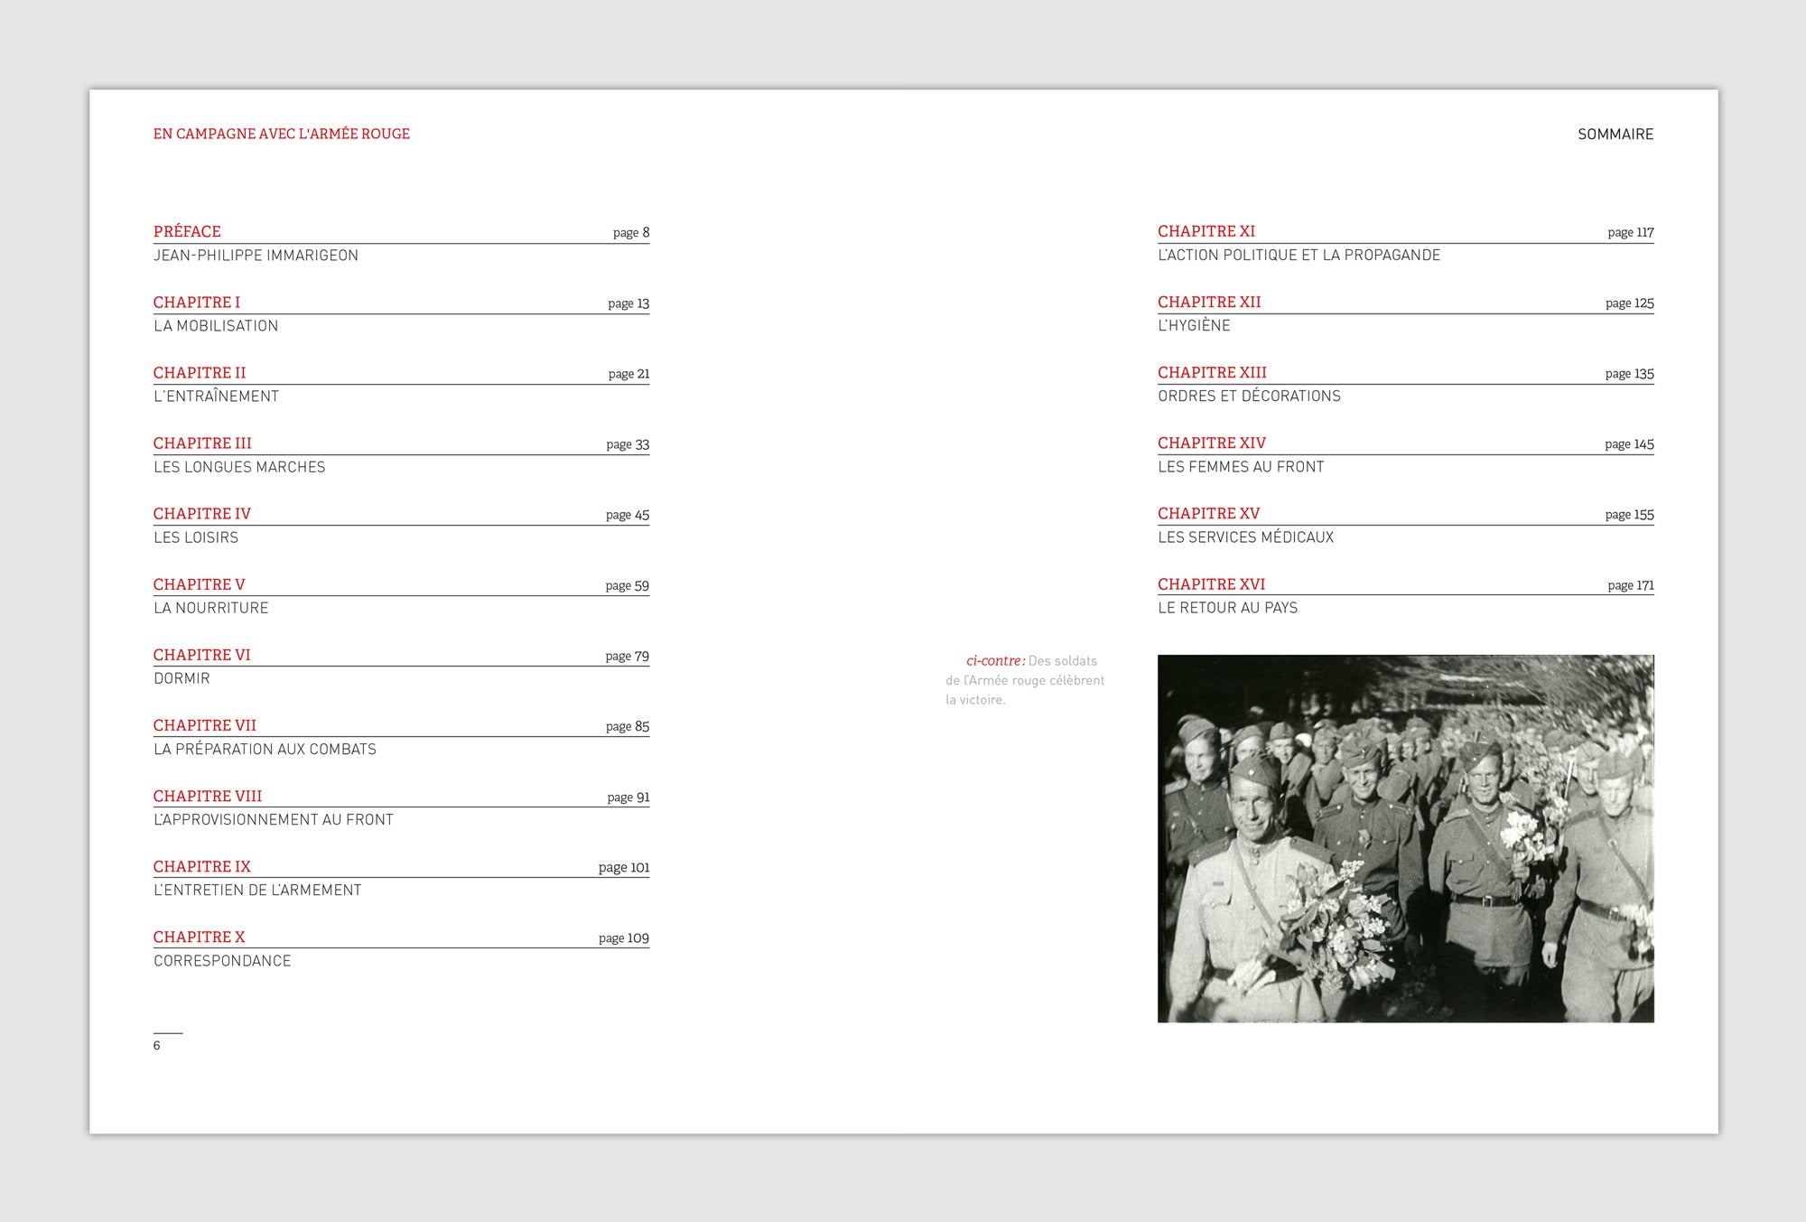
Task: Click the page 135 number
Action: [x=1629, y=374]
